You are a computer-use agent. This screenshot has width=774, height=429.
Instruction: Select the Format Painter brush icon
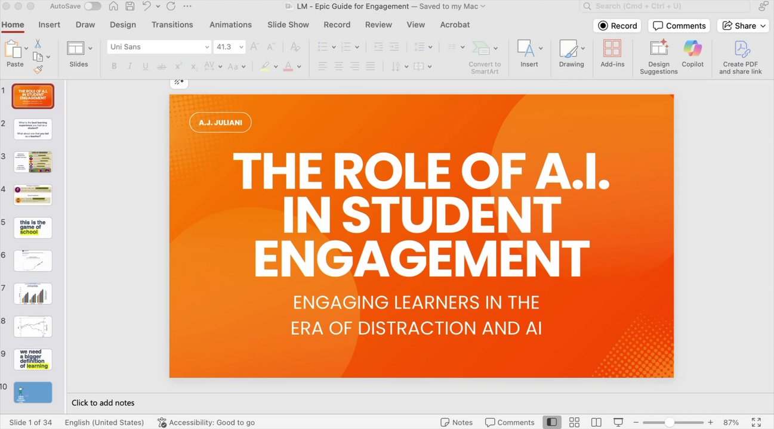[38, 70]
